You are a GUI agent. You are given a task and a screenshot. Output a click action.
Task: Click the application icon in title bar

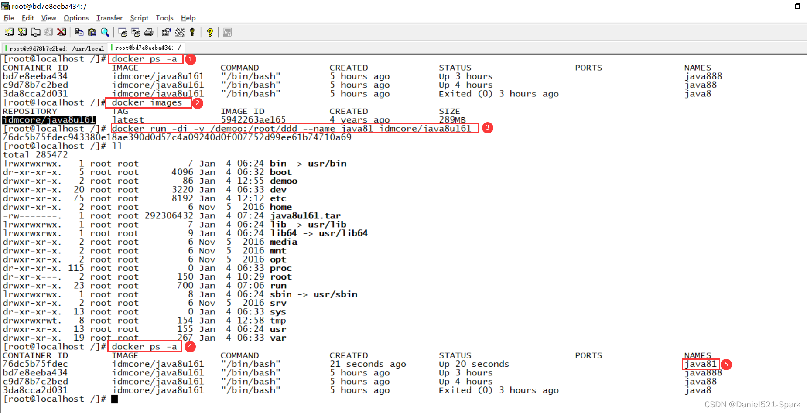pyautogui.click(x=5, y=6)
